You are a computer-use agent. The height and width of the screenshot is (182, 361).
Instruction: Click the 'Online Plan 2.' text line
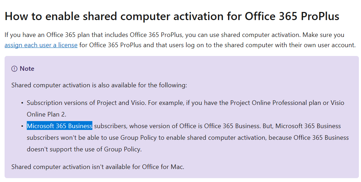click(x=47, y=114)
